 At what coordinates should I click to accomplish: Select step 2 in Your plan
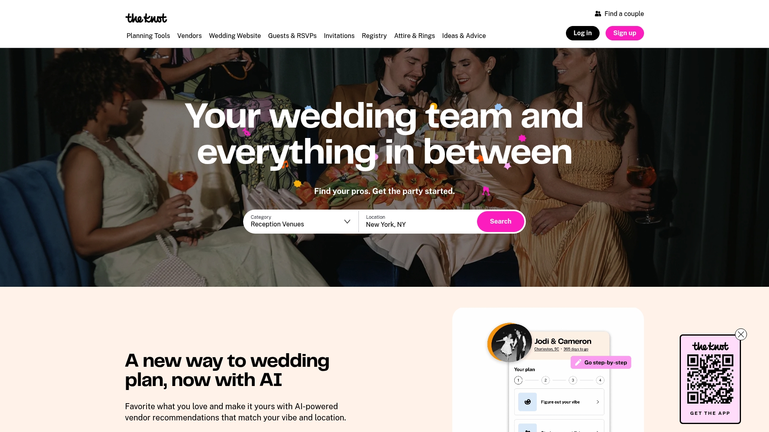tap(546, 380)
